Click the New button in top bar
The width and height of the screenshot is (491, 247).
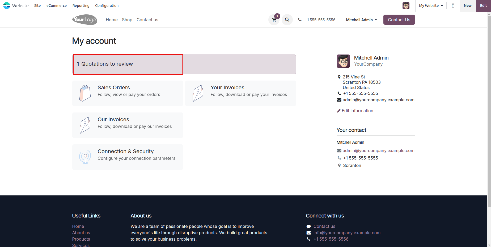467,6
